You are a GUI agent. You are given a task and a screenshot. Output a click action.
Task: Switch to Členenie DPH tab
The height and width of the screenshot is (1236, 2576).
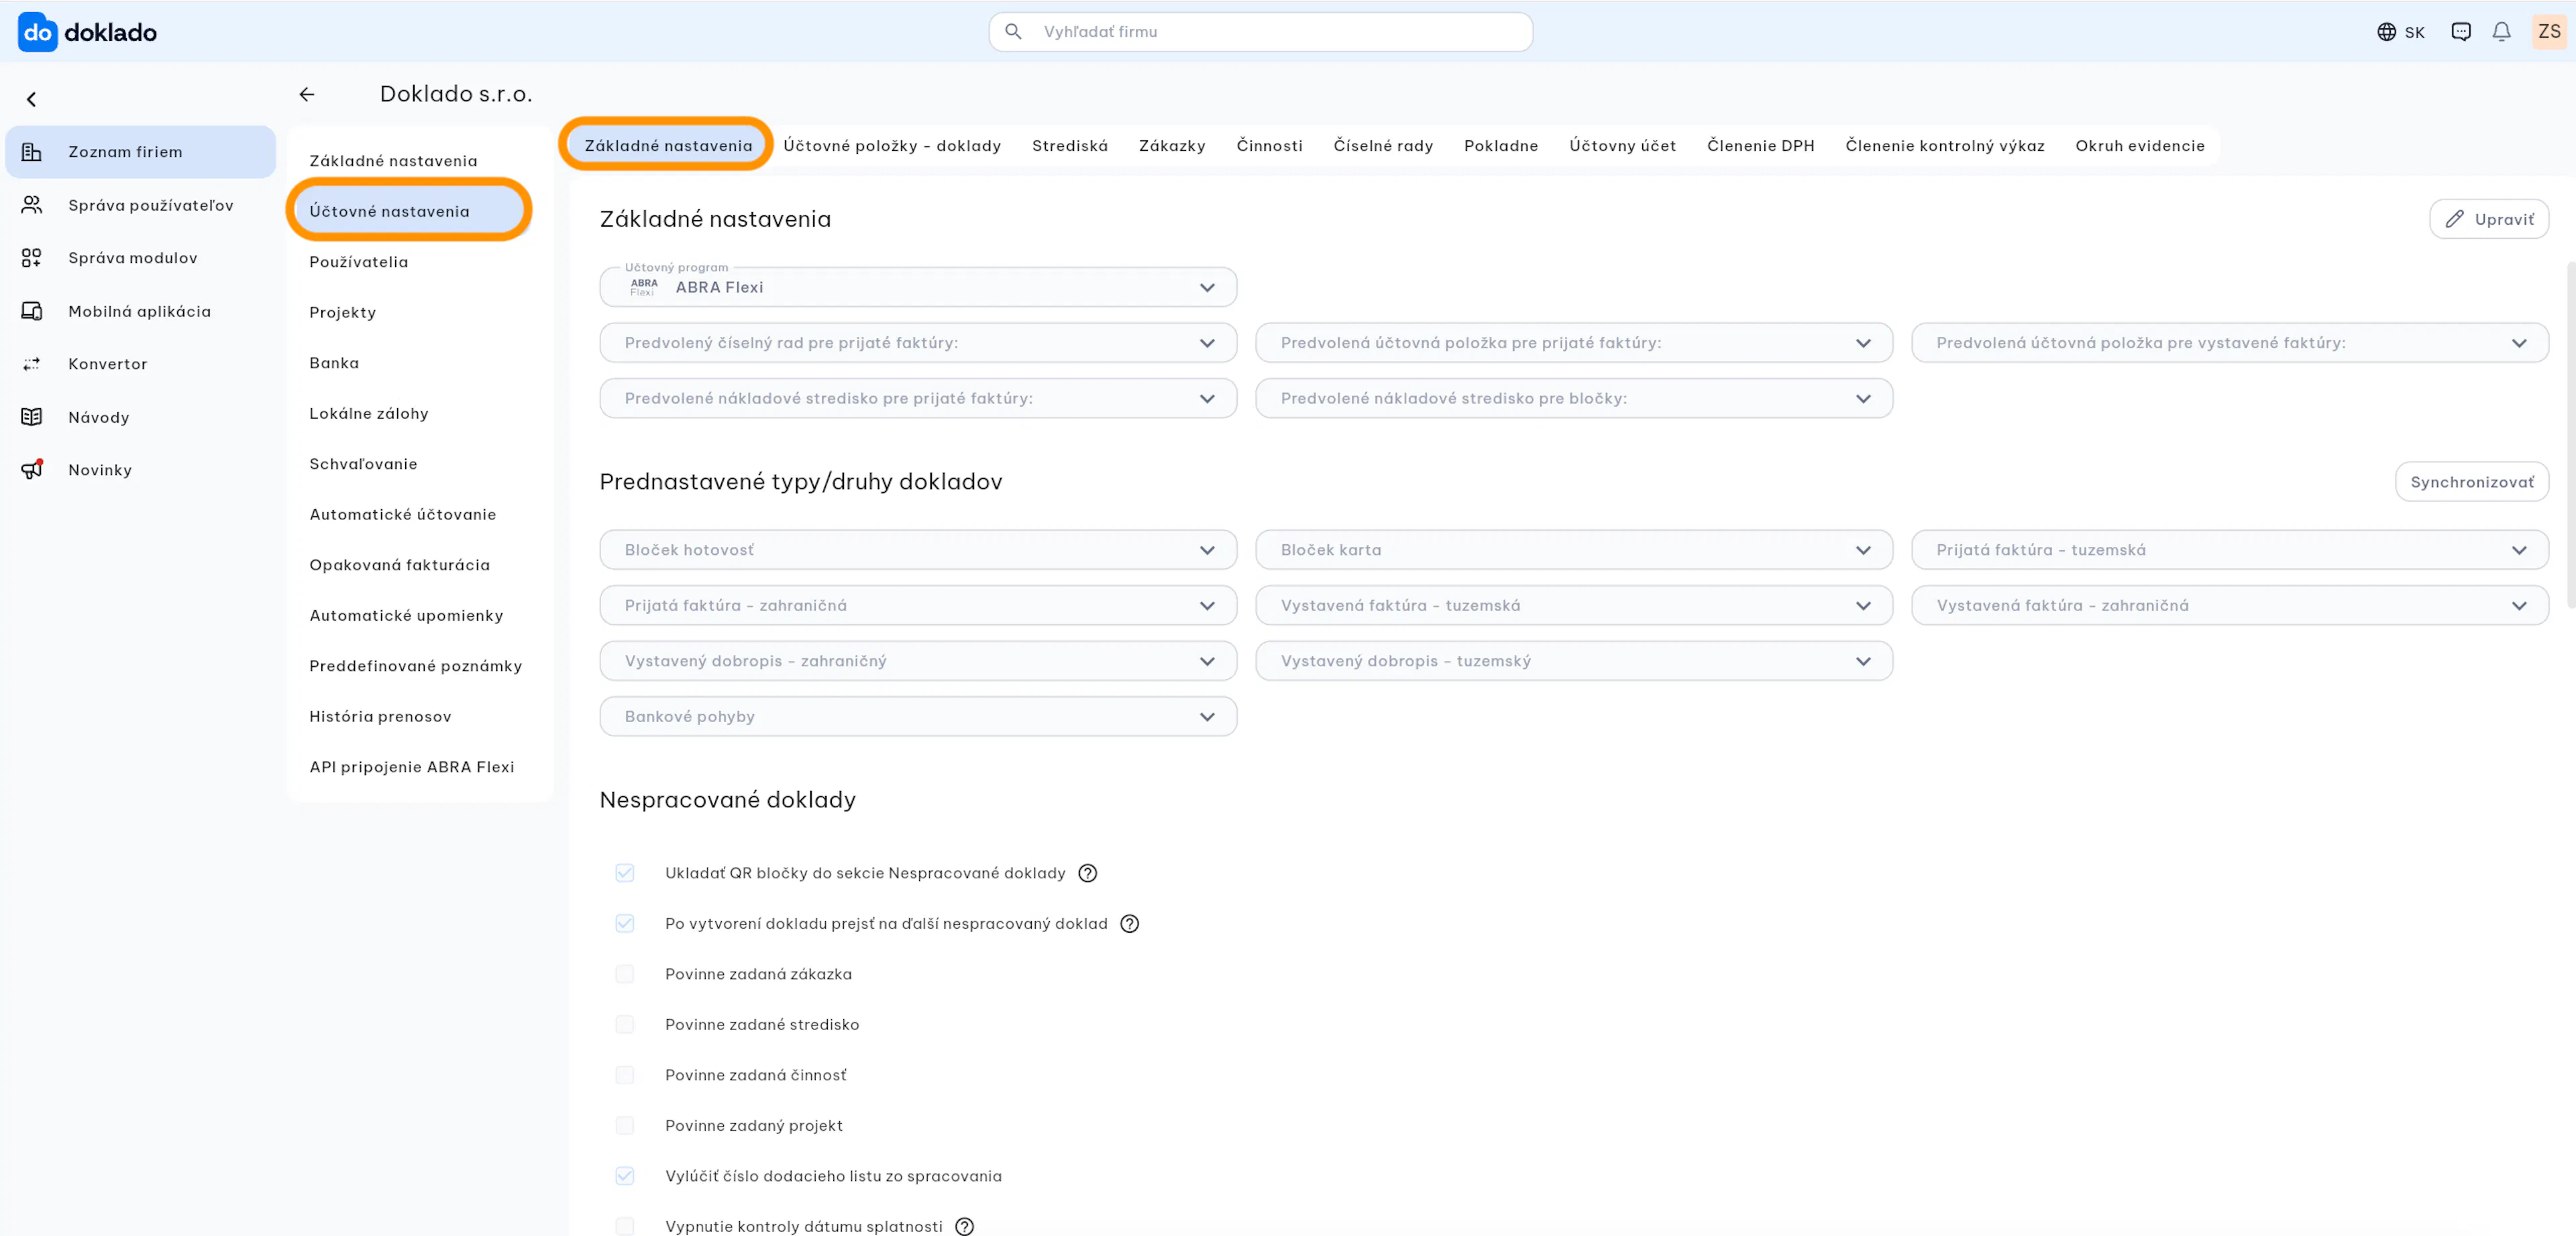1760,146
